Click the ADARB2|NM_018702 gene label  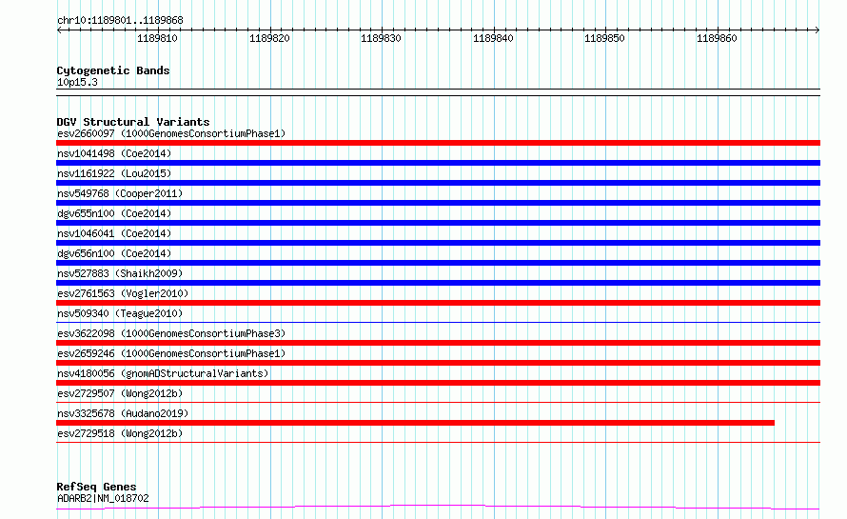click(103, 498)
